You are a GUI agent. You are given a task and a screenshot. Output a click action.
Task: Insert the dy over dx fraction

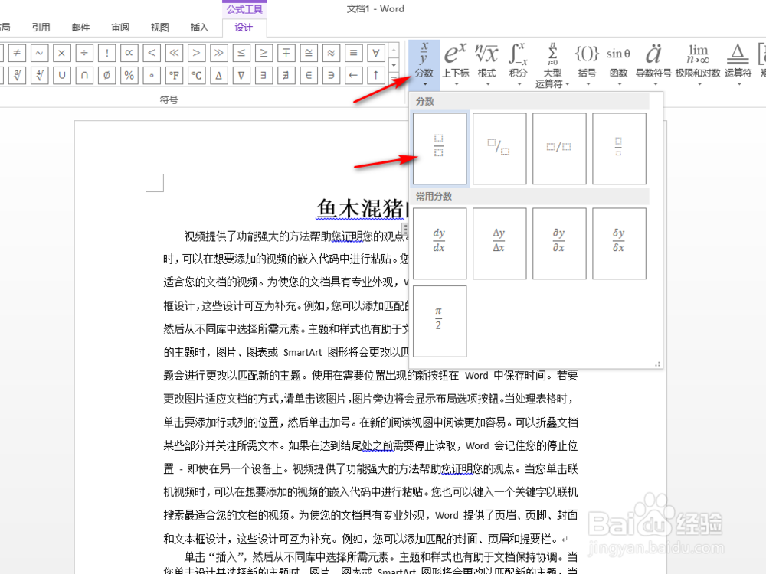point(440,243)
